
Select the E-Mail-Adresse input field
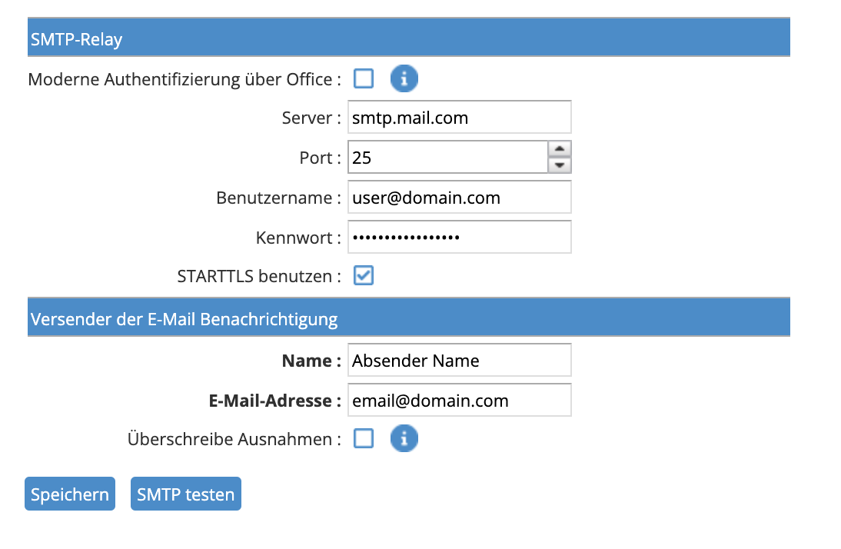(459, 400)
